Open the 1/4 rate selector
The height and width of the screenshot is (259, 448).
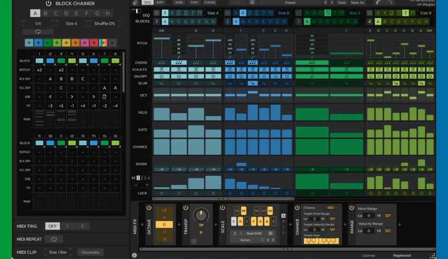38,24
